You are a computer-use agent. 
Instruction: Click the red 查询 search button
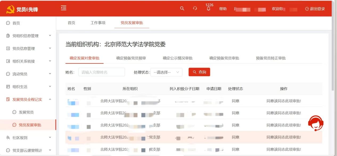tap(199, 72)
